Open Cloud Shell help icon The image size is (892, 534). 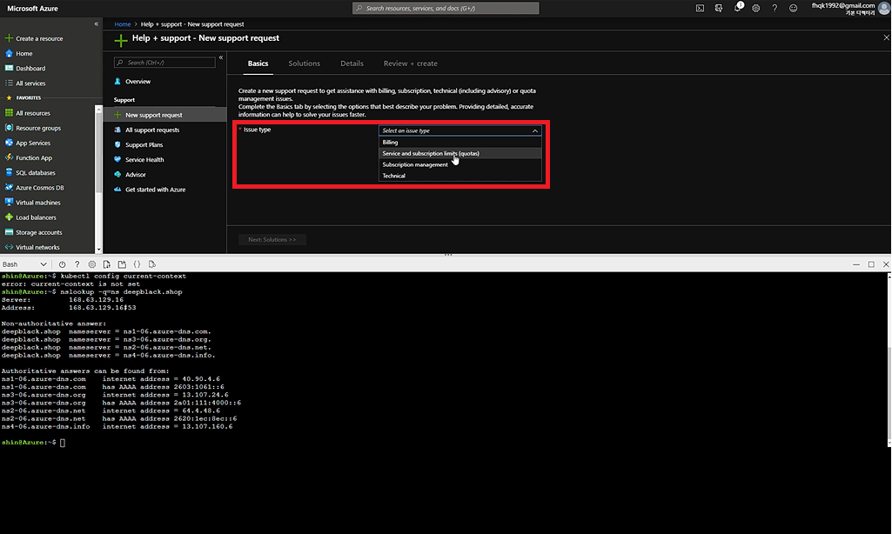(x=77, y=264)
